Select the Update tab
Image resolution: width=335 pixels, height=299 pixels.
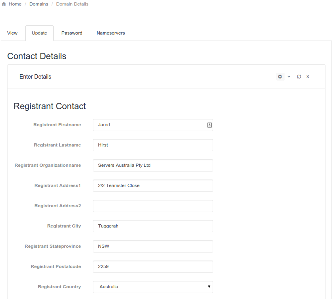point(39,33)
